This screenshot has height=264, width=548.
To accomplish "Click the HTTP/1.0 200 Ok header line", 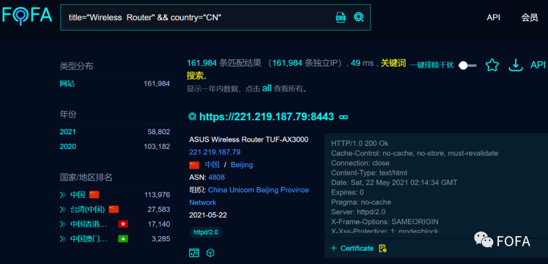I will coord(360,143).
